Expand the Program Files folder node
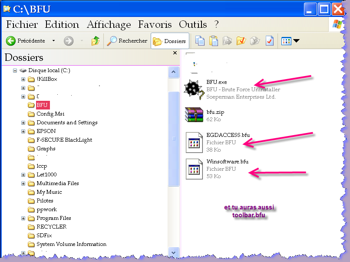The image size is (350, 262). click(x=23, y=218)
